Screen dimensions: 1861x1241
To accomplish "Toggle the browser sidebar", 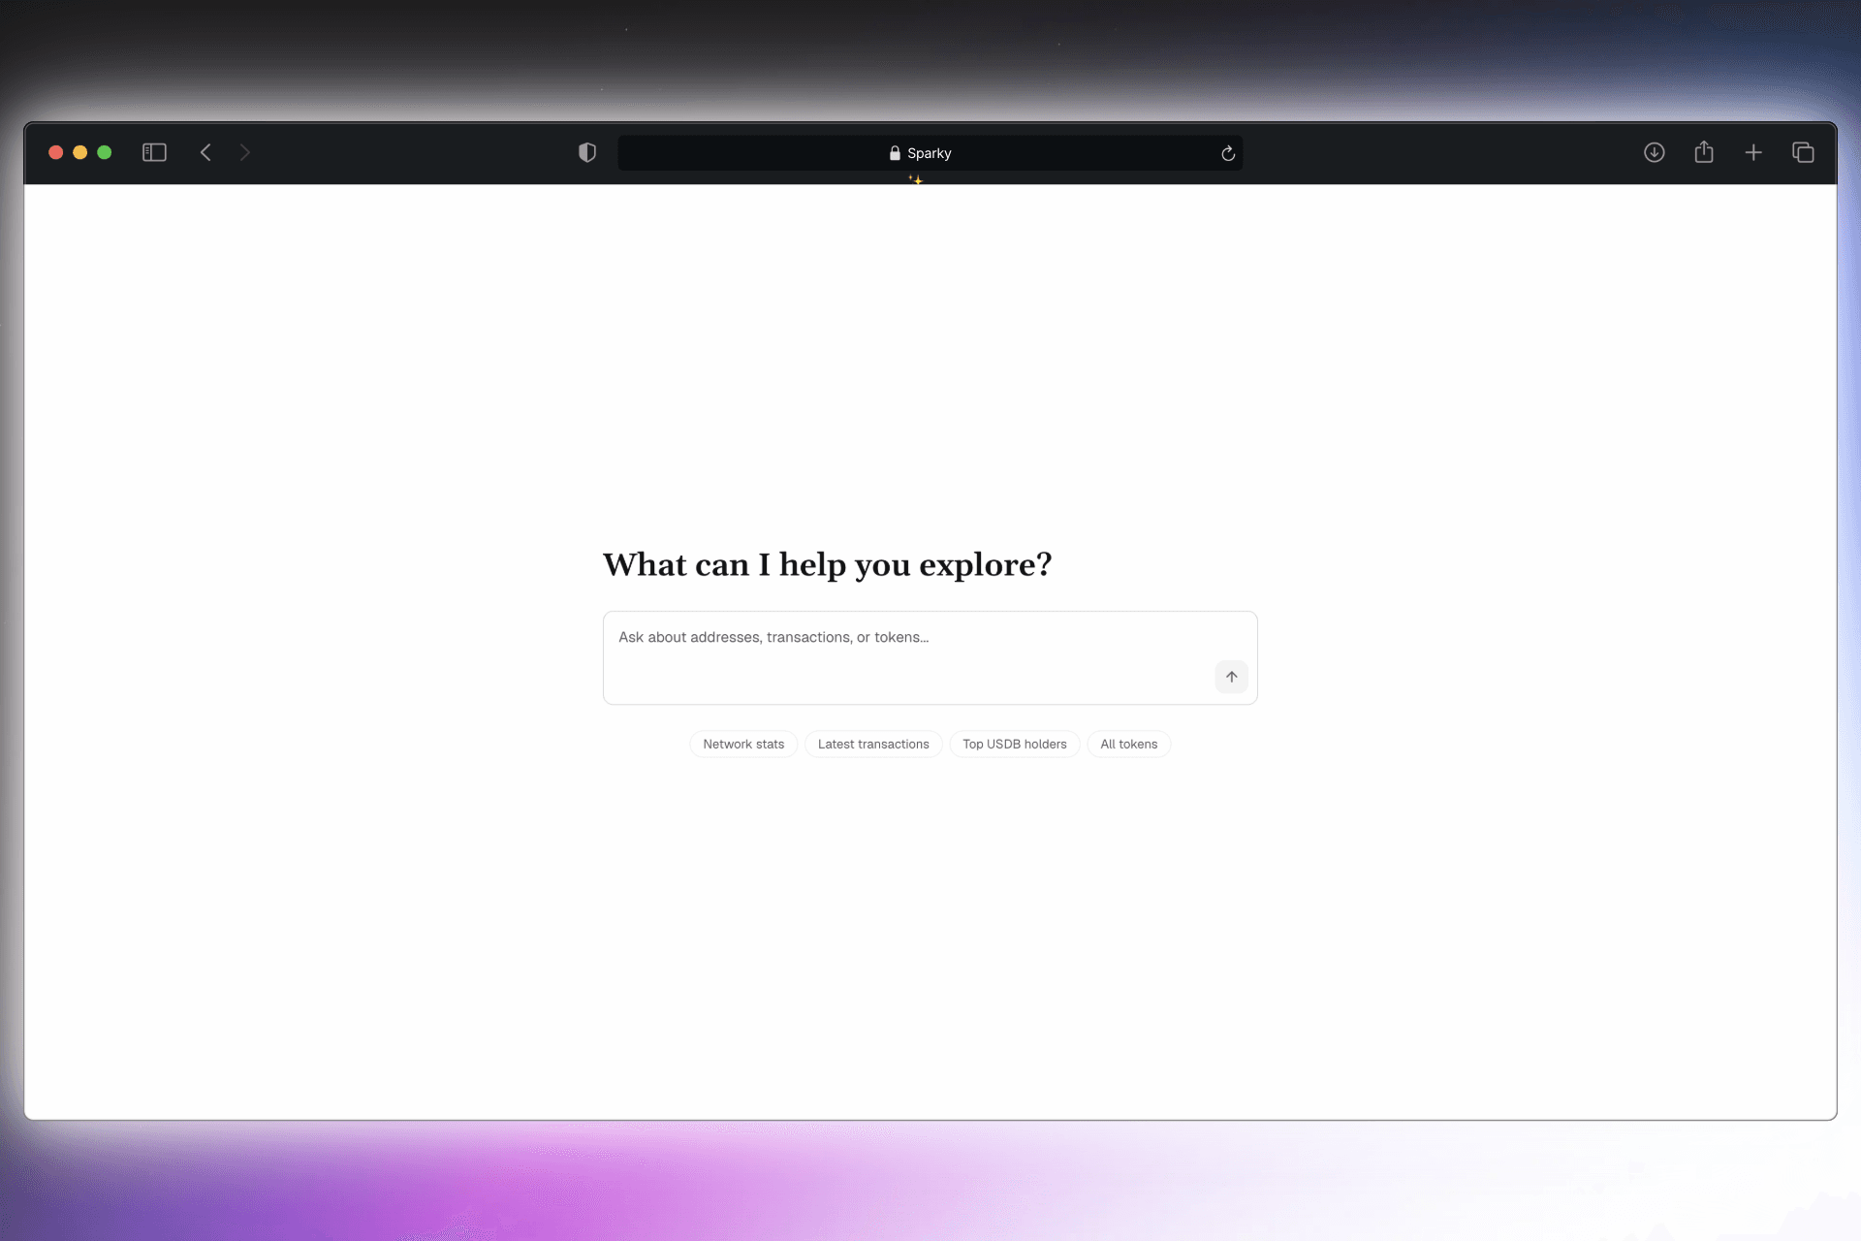I will point(154,152).
